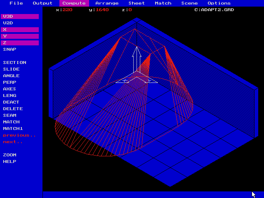Open the Options menu

click(x=219, y=3)
